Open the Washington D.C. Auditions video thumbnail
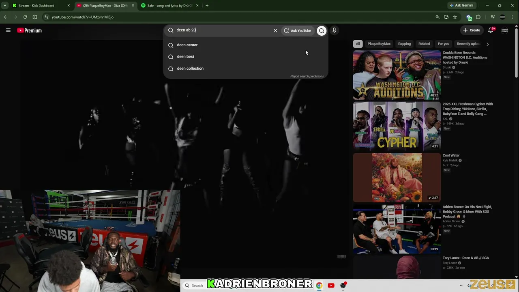Viewport: 519px width, 292px height. click(x=397, y=75)
